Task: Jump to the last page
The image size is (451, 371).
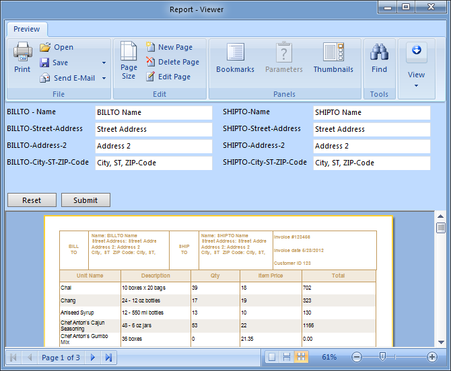Action: click(108, 358)
